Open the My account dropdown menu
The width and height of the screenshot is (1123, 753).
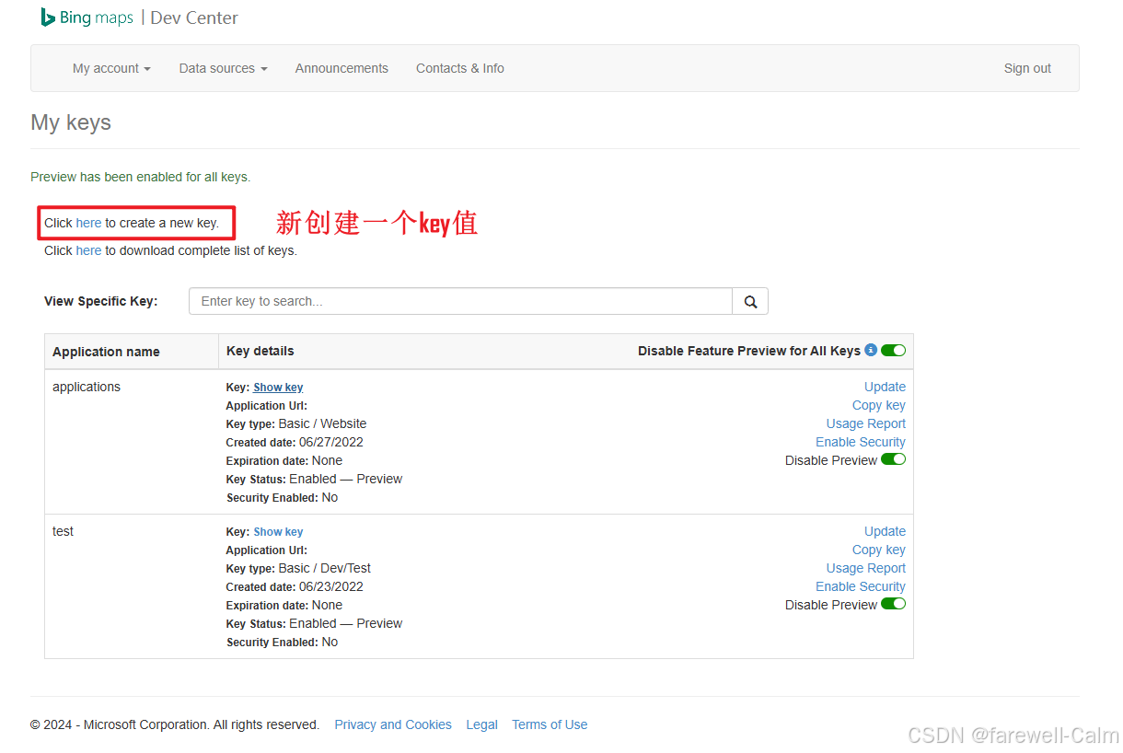[x=111, y=68]
